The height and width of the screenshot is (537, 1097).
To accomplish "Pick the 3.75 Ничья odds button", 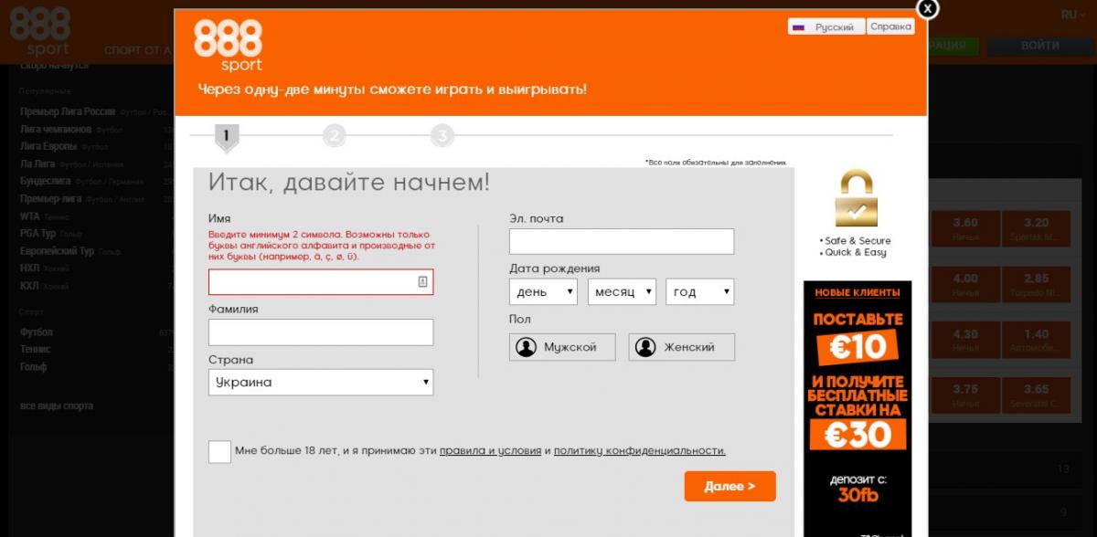I will point(964,395).
